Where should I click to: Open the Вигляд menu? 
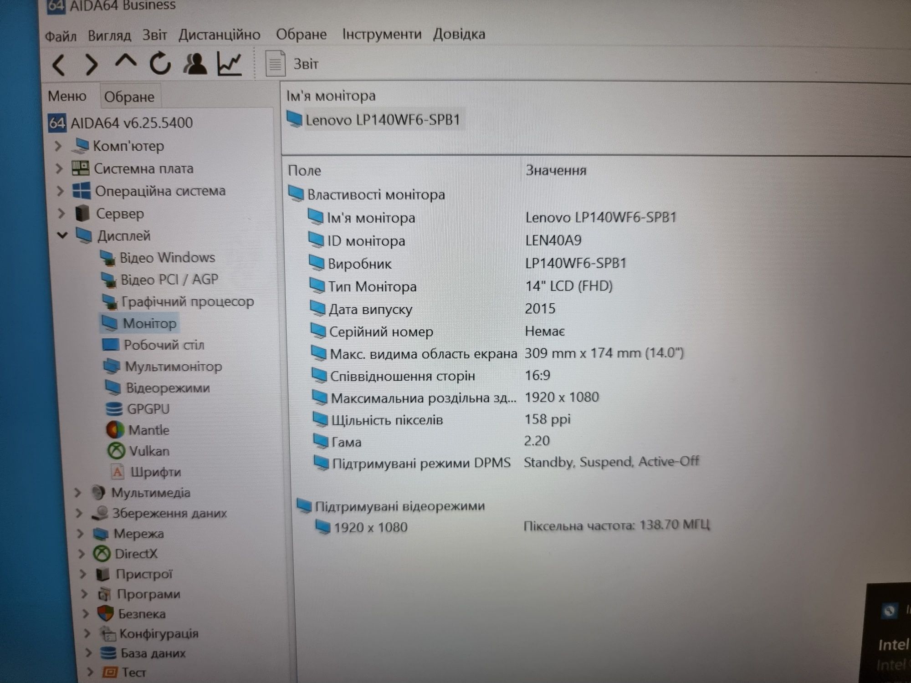pos(109,35)
